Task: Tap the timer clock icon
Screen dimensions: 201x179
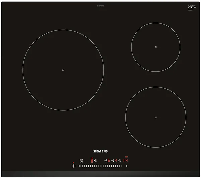Action: tap(120, 161)
